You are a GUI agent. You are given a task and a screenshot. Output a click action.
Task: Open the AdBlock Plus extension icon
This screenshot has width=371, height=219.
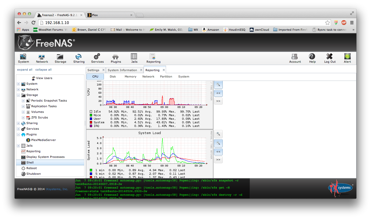click(x=344, y=23)
